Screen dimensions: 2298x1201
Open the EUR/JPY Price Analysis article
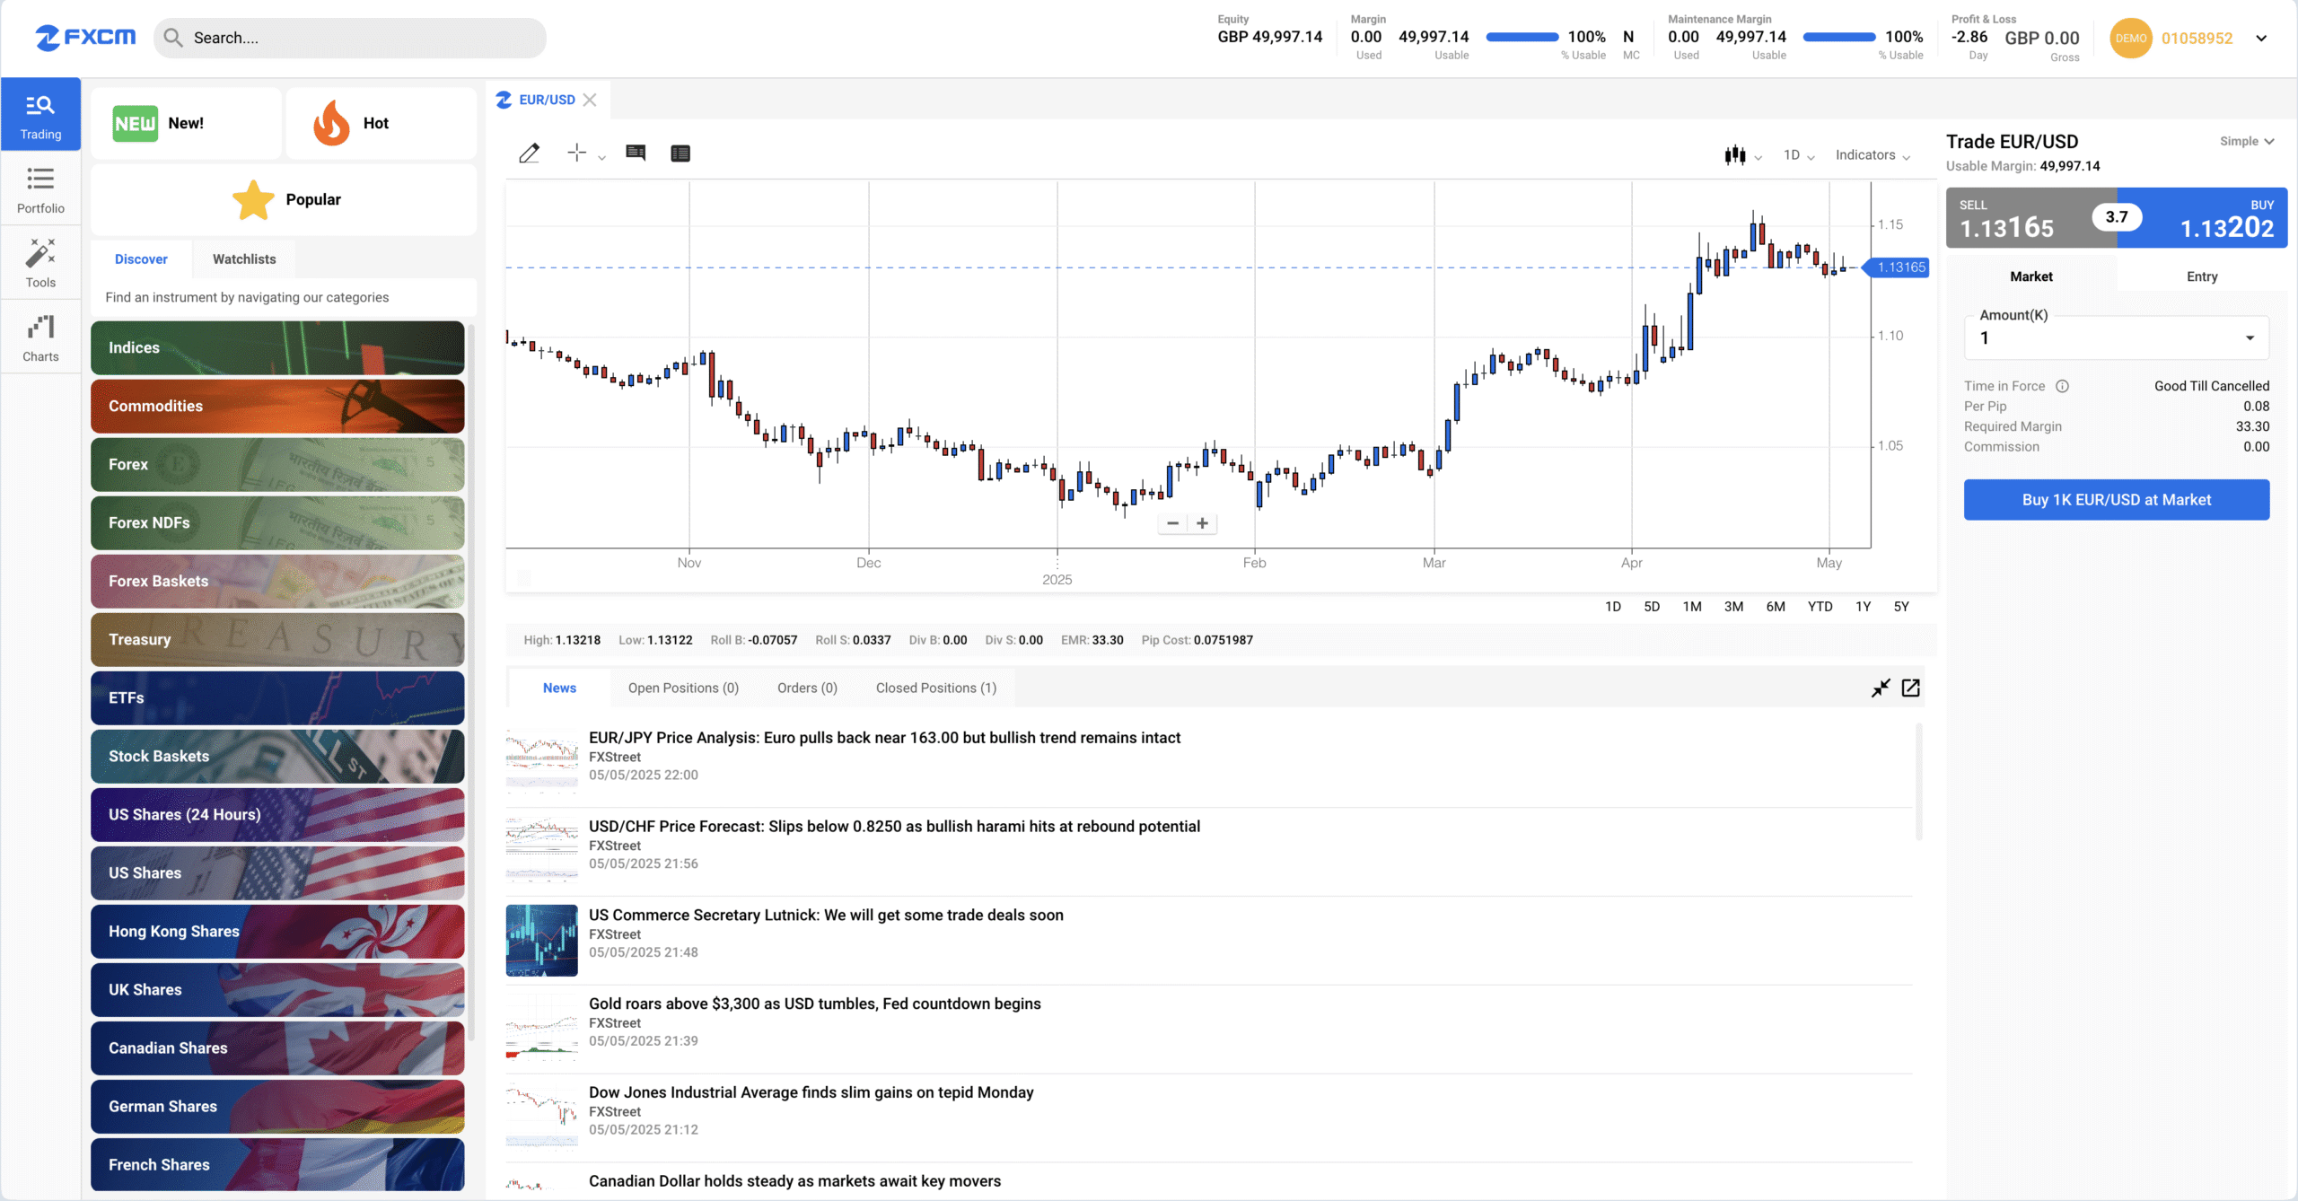coord(884,738)
